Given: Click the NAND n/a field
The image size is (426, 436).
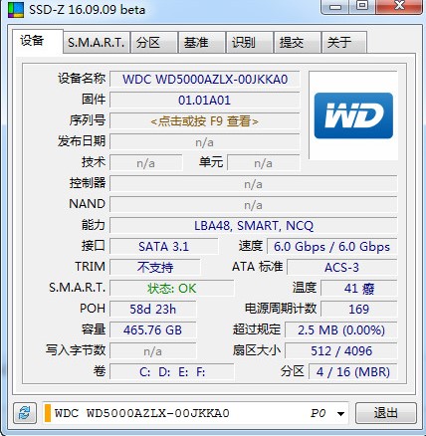Looking at the screenshot, I should [254, 205].
